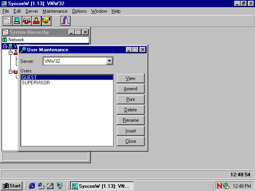Select the Network globe icon in hierarchy
This screenshot has width=255, height=191.
click(5, 40)
